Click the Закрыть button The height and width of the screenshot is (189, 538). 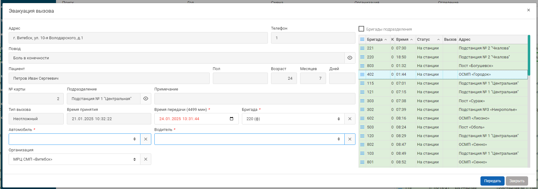click(x=517, y=181)
